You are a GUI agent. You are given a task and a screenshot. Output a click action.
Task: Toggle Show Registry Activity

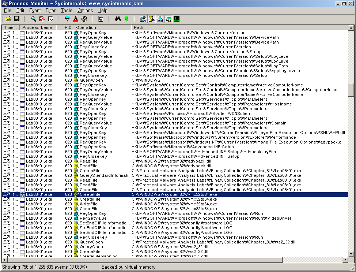click(143, 19)
